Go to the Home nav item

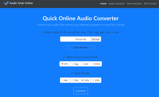[103, 4]
